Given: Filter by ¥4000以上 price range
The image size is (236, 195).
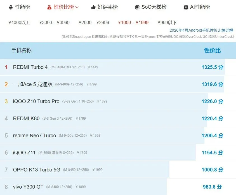Looking at the screenshot, I should (19, 23).
